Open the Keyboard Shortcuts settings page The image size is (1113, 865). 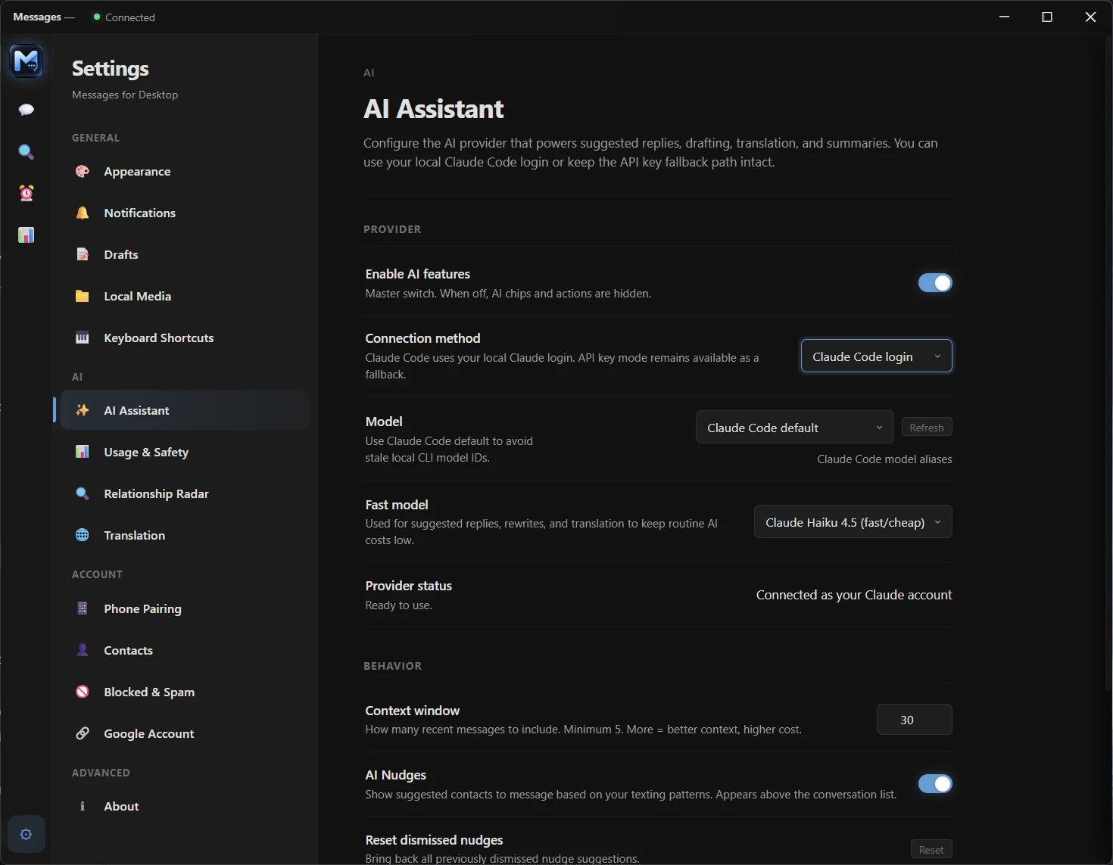(185, 338)
